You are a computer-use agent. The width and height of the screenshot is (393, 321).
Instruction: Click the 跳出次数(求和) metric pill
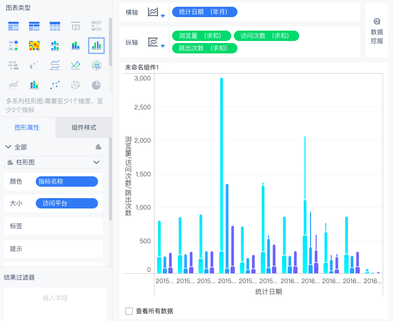pos(205,48)
